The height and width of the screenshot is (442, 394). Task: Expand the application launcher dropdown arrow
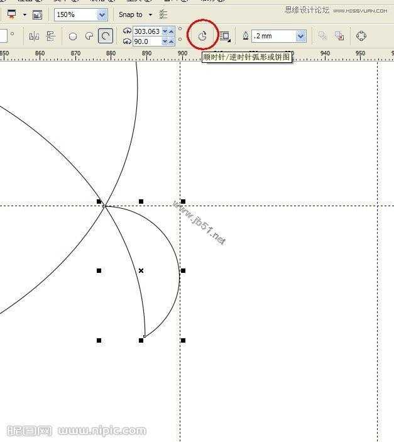pos(25,14)
